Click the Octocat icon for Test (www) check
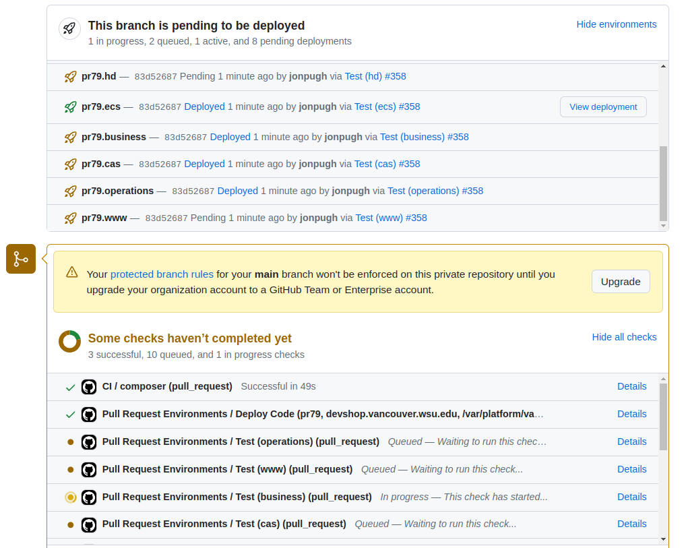The image size is (688, 548). 89,469
